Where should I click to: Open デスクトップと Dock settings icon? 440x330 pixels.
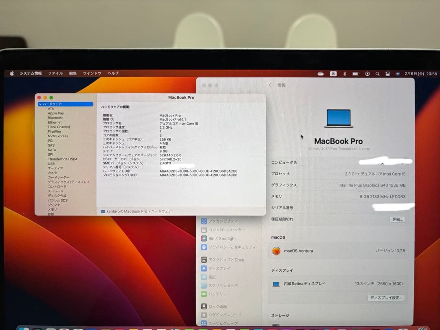204,260
